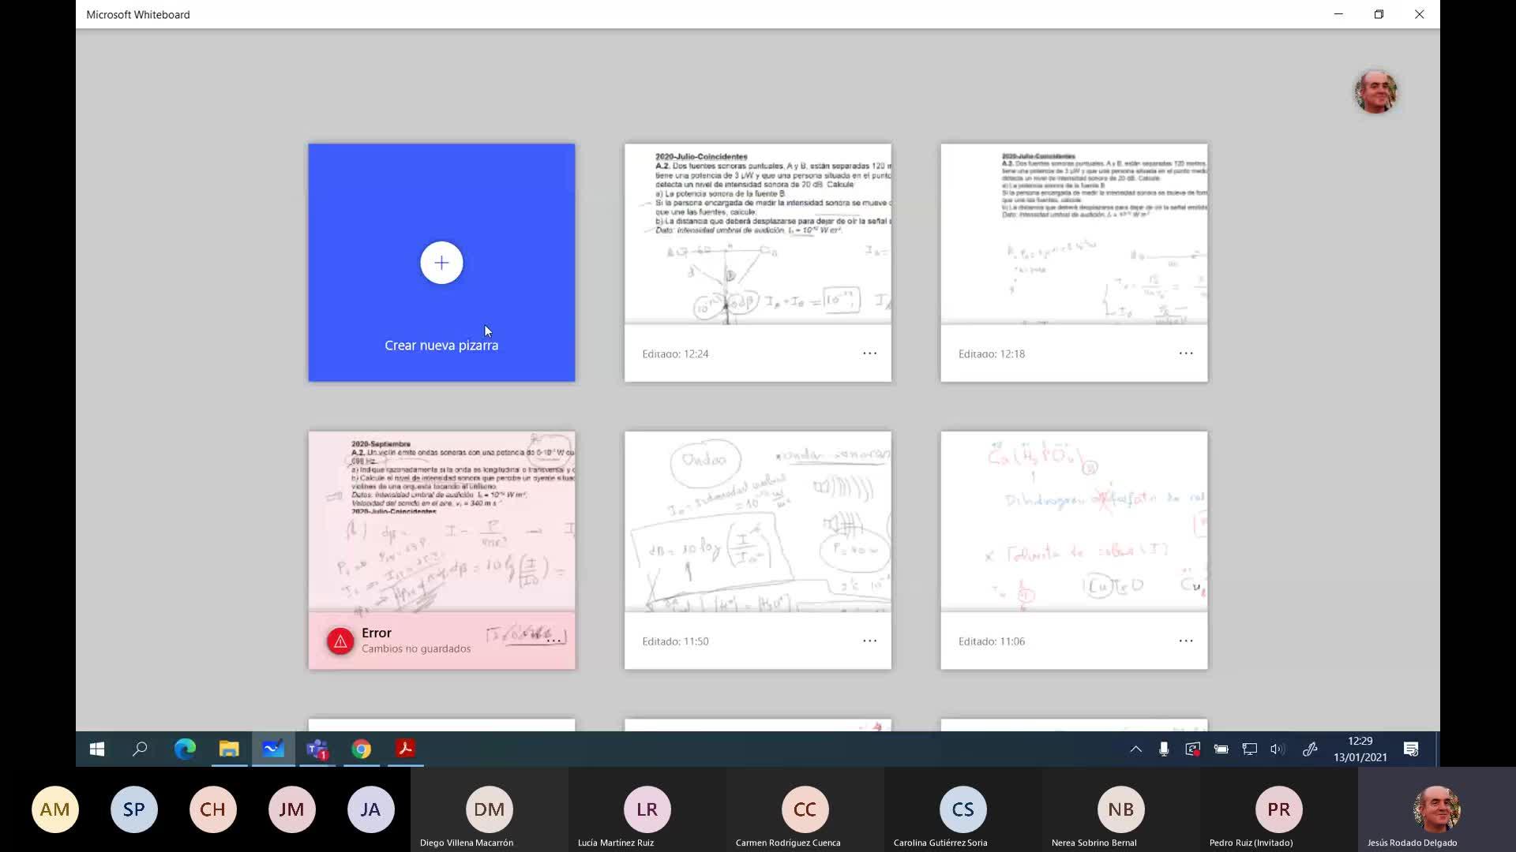Screen dimensions: 1516x852
Task: Open whiteboard thumbnail edited at 12:24
Action: pos(757,234)
